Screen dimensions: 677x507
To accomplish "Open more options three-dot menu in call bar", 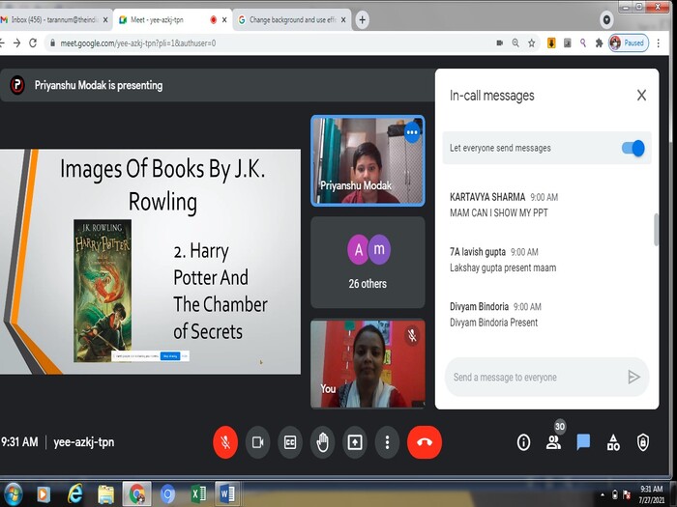I will tap(387, 442).
